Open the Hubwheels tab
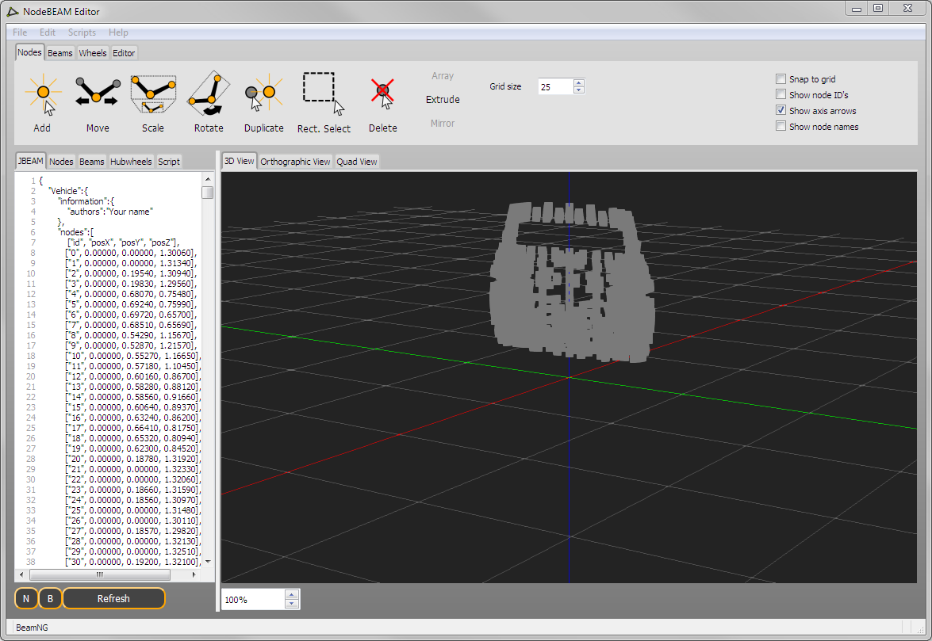Screen dimensions: 932x641 pyautogui.click(x=131, y=162)
